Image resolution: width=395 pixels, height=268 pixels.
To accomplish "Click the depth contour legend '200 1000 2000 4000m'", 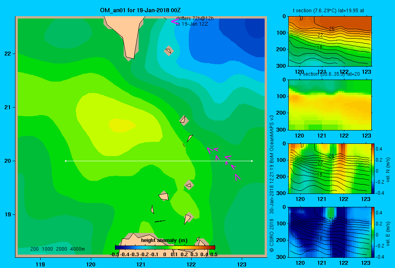I will click(57, 249).
